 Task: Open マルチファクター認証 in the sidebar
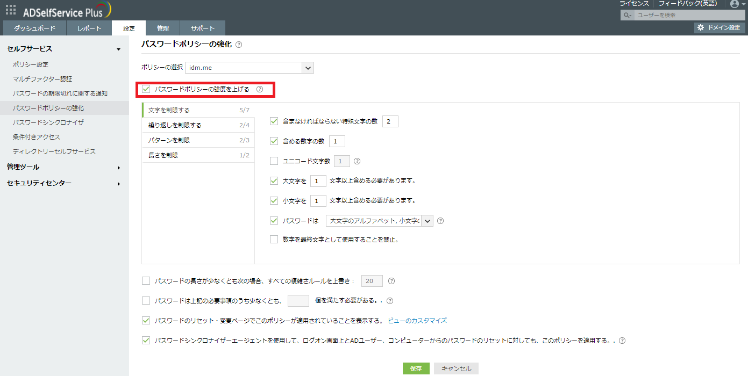click(x=42, y=79)
